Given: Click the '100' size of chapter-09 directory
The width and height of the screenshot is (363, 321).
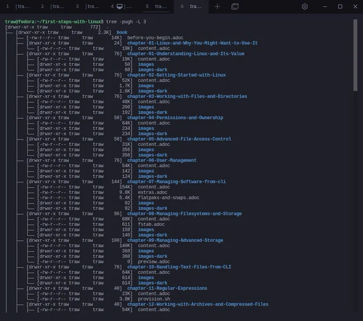Looking at the screenshot, I should tap(115, 240).
